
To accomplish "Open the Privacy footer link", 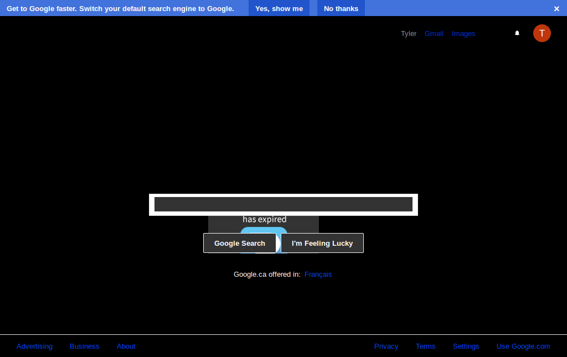I will pyautogui.click(x=386, y=346).
